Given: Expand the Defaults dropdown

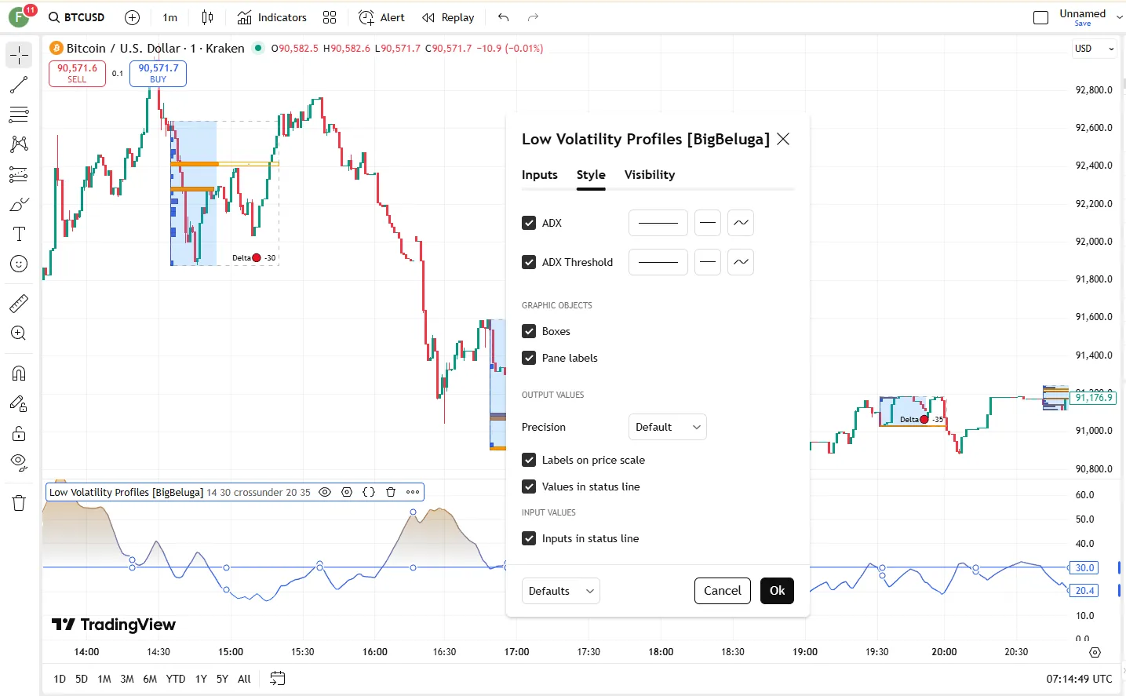Looking at the screenshot, I should point(560,591).
